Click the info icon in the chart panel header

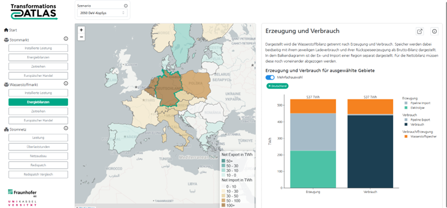tap(434, 31)
